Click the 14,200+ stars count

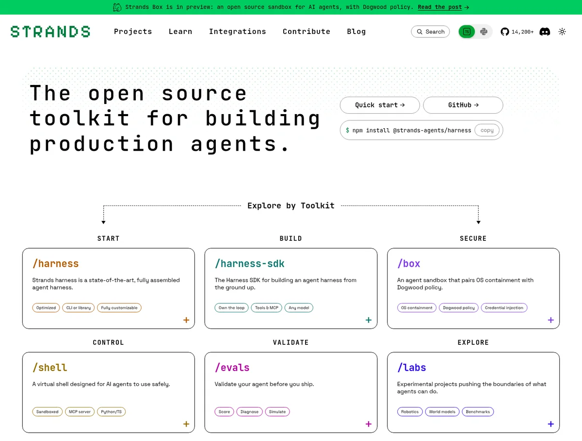(x=522, y=32)
